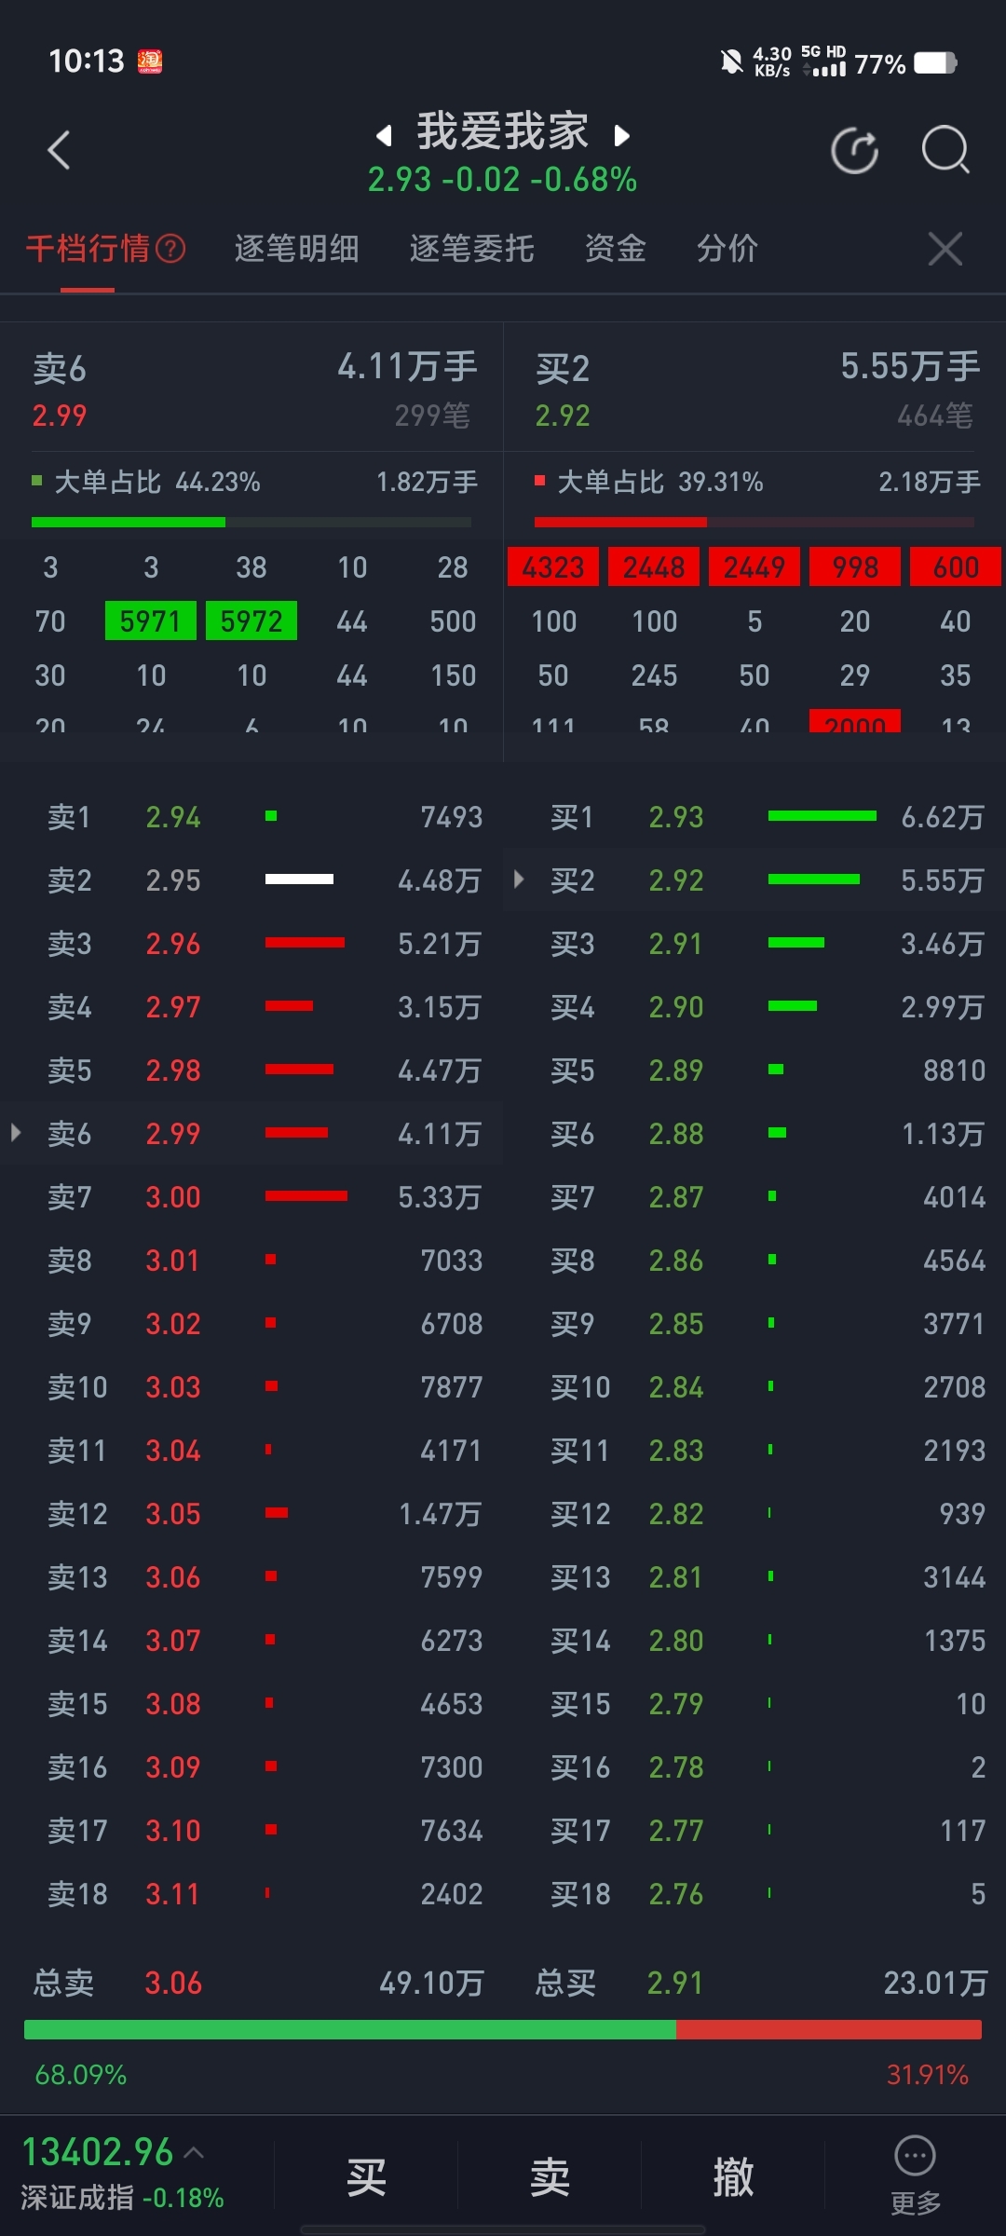Tap the red 4323 order cell
This screenshot has width=1006, height=2236.
tap(553, 566)
